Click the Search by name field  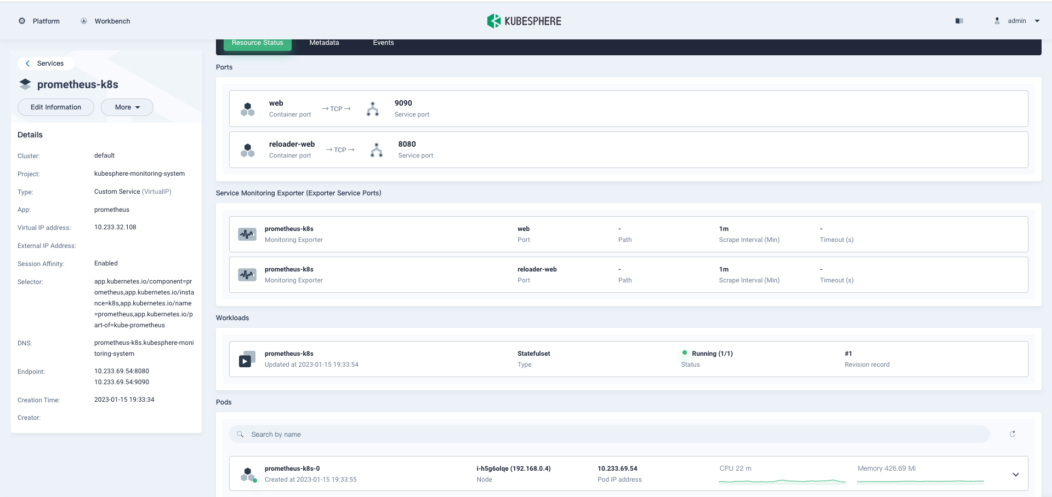pos(609,434)
